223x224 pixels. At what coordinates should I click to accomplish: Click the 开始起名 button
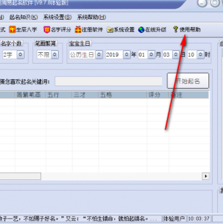pos(188,81)
